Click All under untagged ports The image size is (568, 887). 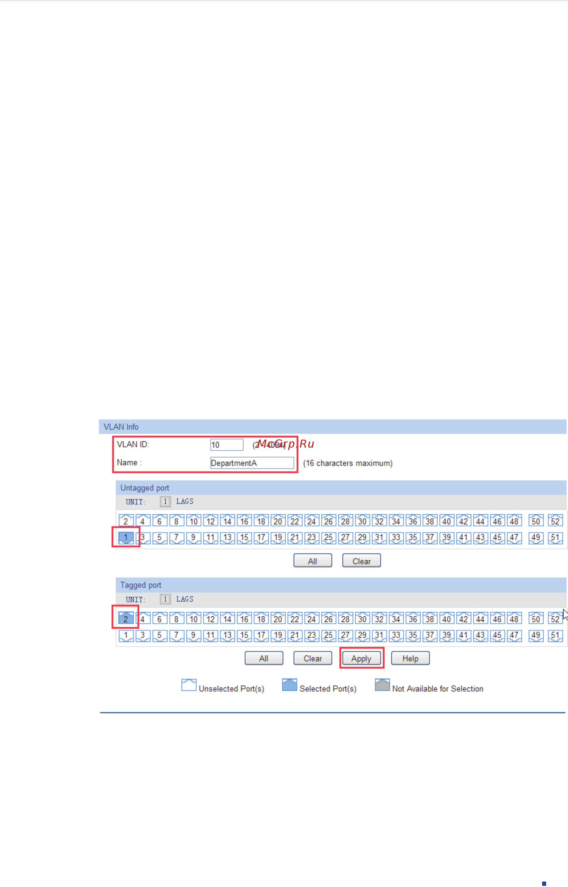click(313, 561)
